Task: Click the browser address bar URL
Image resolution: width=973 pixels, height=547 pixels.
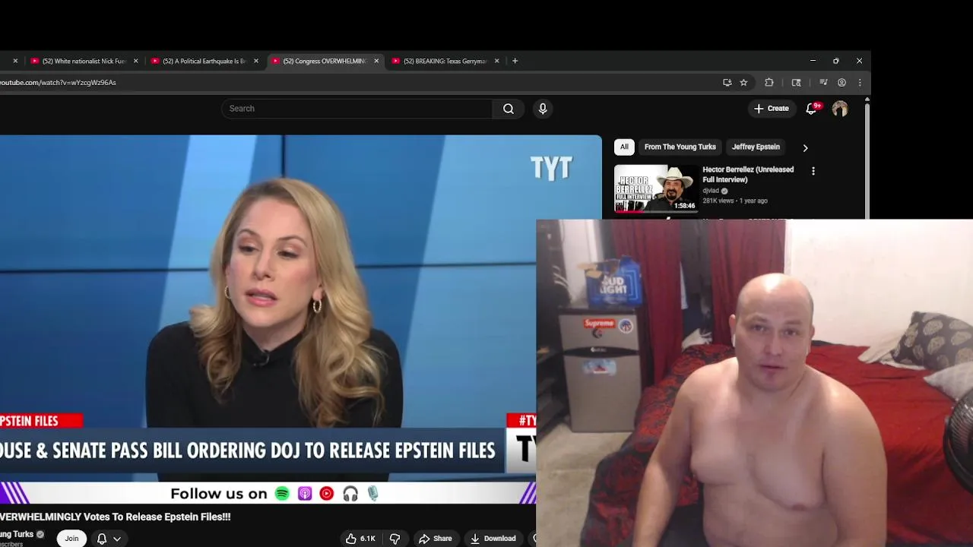Action: (58, 82)
